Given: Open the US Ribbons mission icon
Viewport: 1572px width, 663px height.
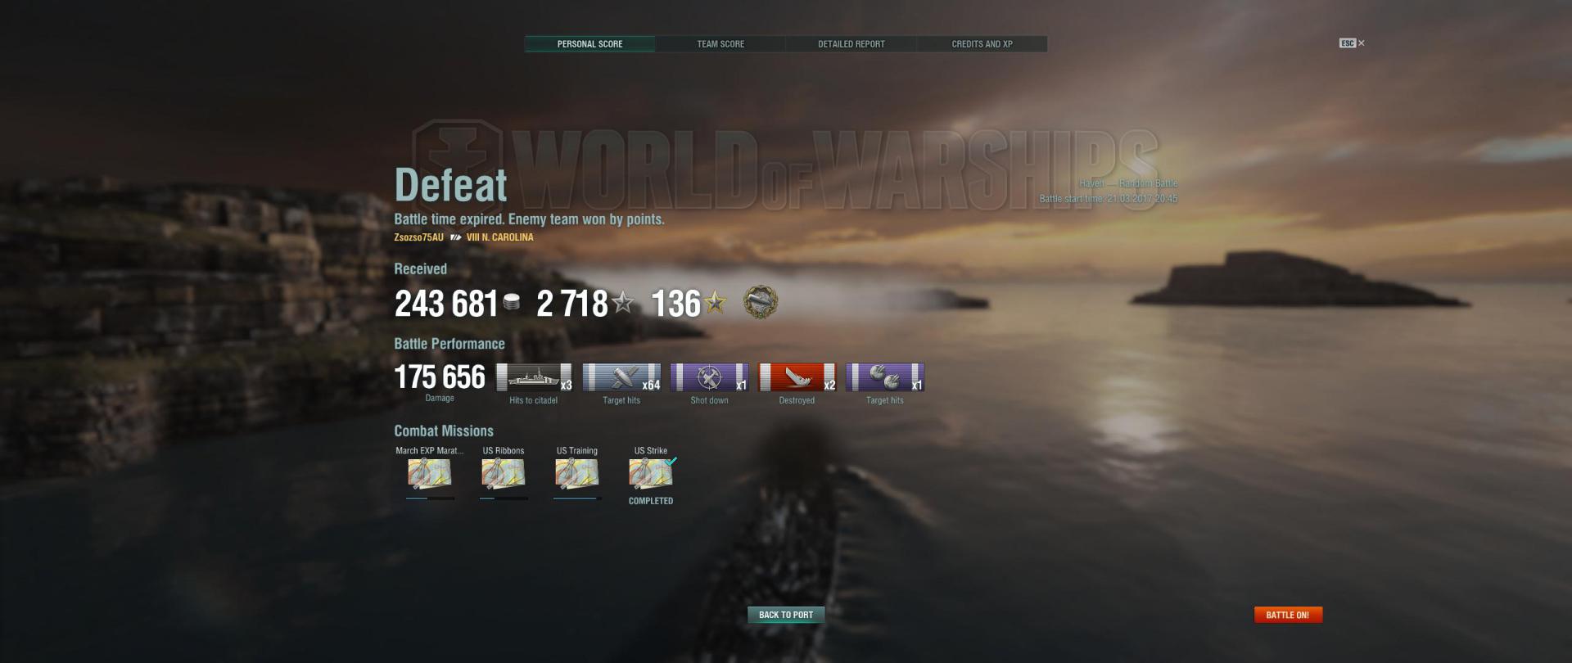Looking at the screenshot, I should pyautogui.click(x=503, y=474).
